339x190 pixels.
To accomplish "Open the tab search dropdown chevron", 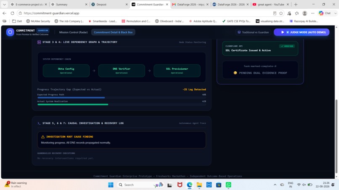I will pos(4,4).
